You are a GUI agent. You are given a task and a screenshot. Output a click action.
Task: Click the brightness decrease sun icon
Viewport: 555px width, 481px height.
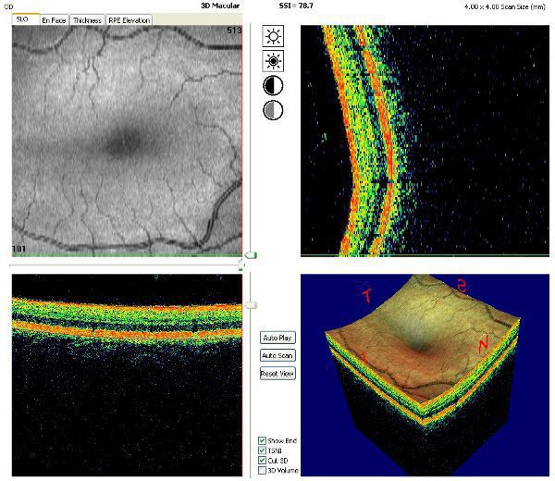273,61
